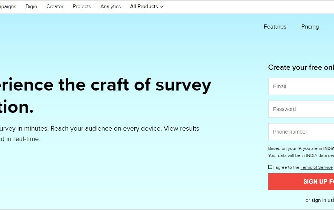Screen dimensions: 334x210
Task: Click the 'Create your free' form heading
Action: tap(301, 68)
